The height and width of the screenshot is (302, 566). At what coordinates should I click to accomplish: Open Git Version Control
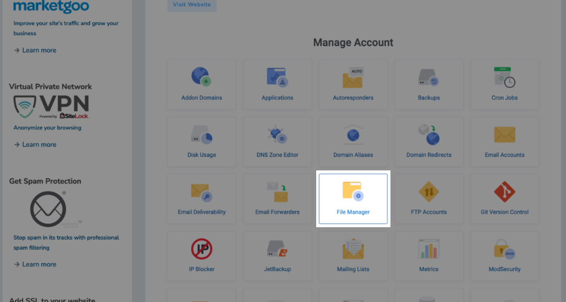click(504, 199)
